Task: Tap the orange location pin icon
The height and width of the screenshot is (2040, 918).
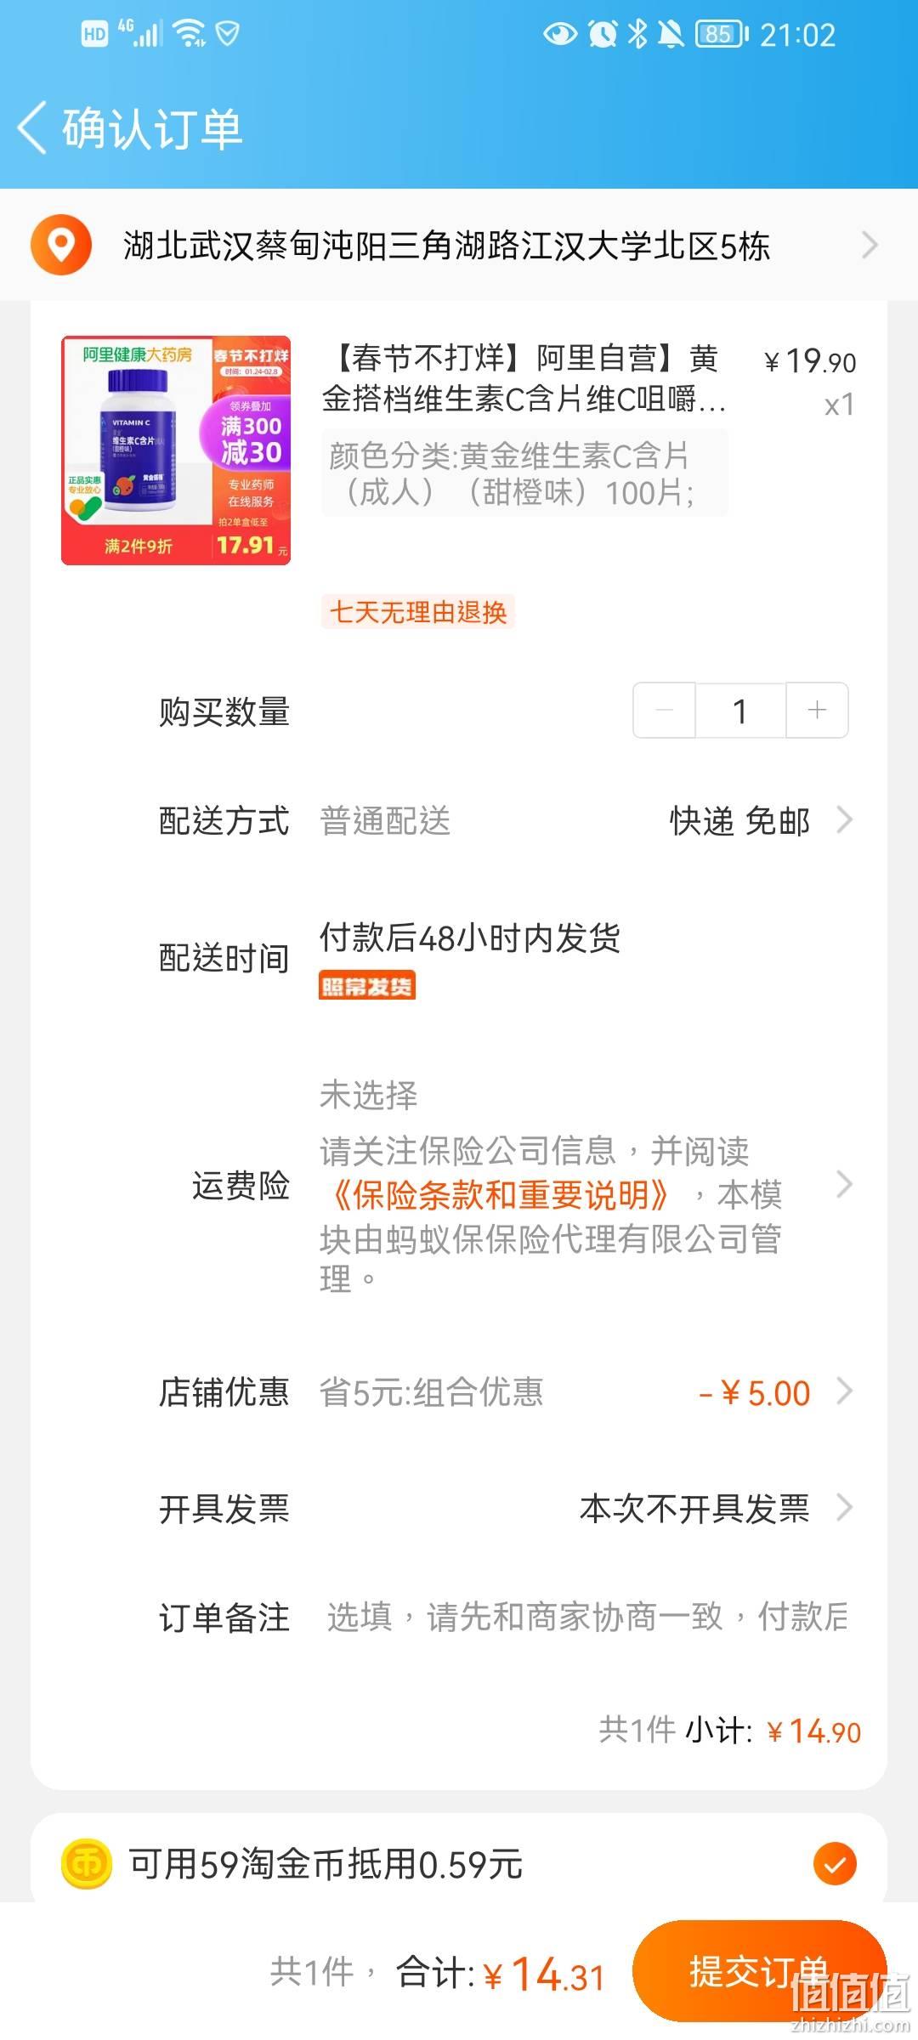Action: (60, 245)
